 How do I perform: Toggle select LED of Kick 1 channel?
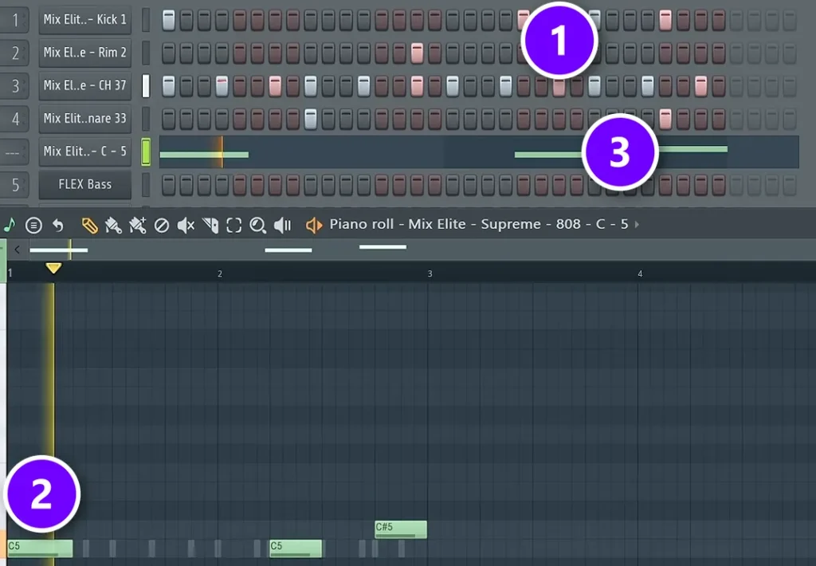point(146,20)
